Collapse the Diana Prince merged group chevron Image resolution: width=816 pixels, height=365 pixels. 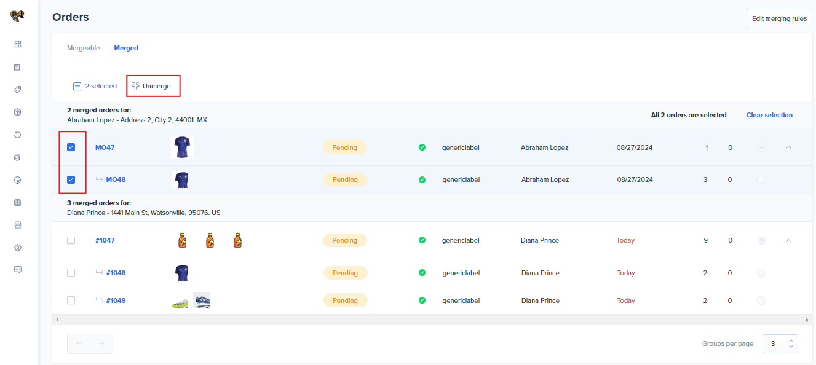coord(788,240)
